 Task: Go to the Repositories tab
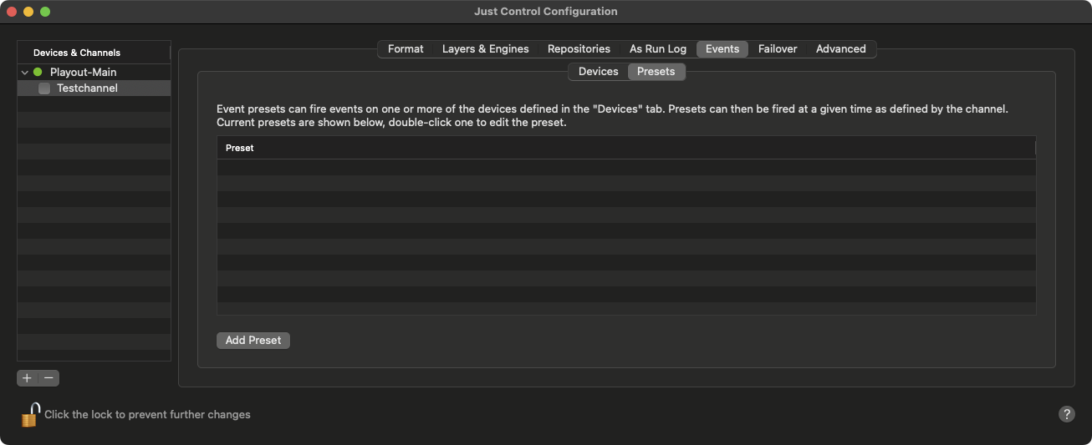tap(579, 49)
